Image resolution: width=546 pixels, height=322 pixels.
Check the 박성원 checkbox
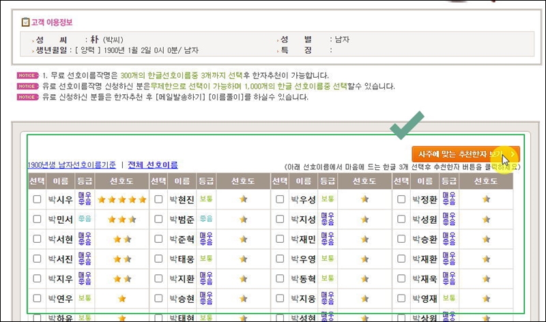pyautogui.click(x=401, y=219)
